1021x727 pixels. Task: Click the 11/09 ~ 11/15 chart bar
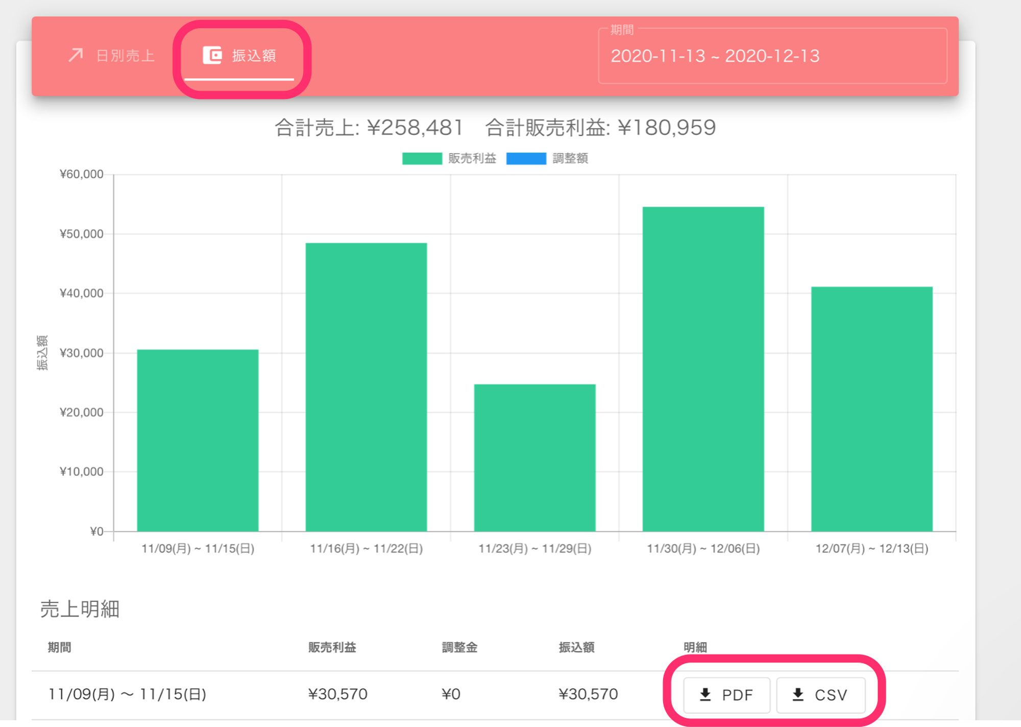198,440
